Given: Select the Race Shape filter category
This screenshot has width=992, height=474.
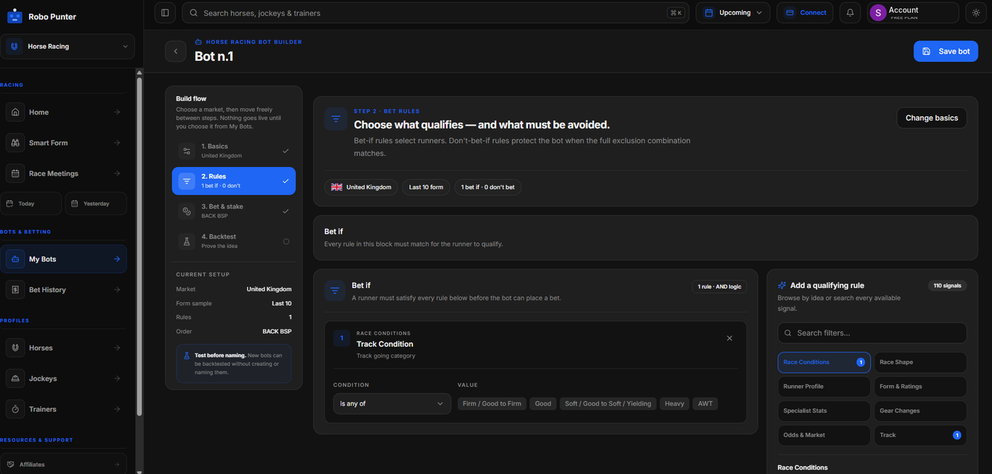Looking at the screenshot, I should (920, 362).
